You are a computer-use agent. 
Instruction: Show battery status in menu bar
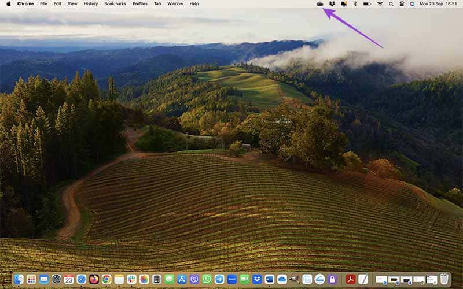click(x=367, y=4)
